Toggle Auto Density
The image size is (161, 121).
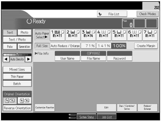[17, 59]
